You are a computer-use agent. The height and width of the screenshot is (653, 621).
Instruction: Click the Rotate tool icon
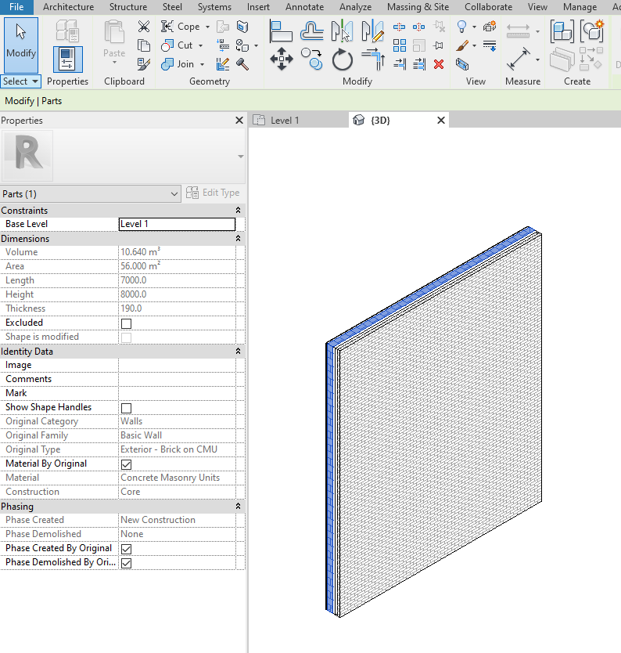pos(343,60)
